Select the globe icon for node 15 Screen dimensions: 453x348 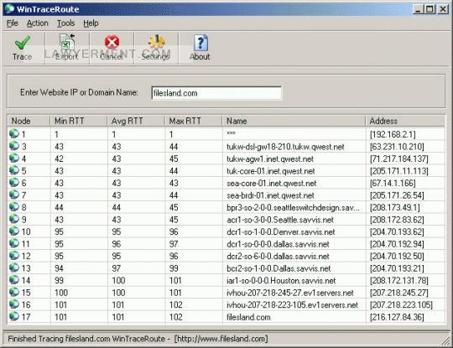click(14, 292)
